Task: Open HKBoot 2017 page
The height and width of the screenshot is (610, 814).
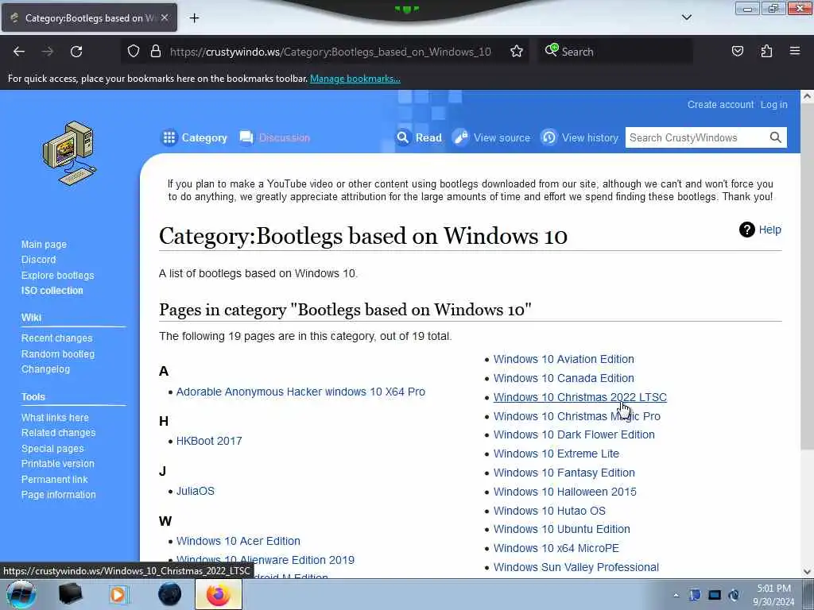Action: click(x=209, y=441)
